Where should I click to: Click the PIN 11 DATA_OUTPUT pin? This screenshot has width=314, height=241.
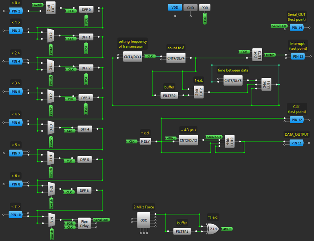click(x=297, y=143)
